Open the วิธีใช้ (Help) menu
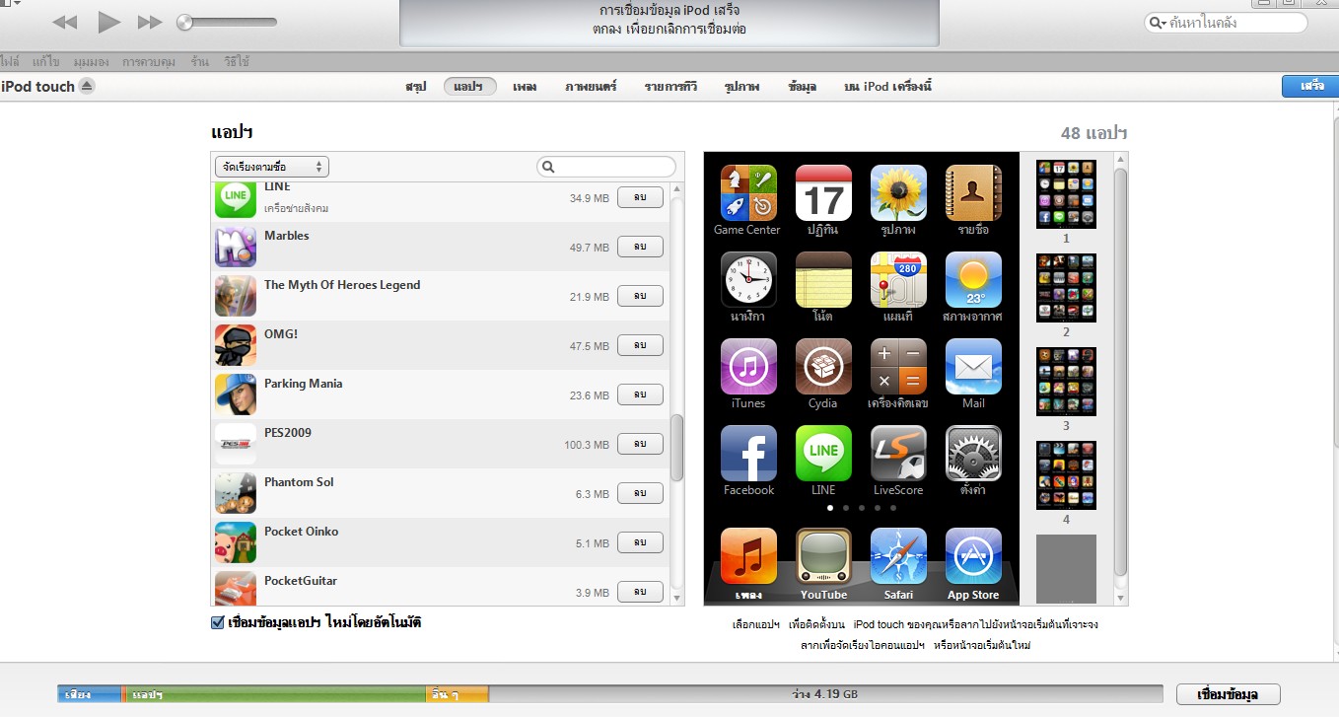The image size is (1339, 717). point(237,61)
